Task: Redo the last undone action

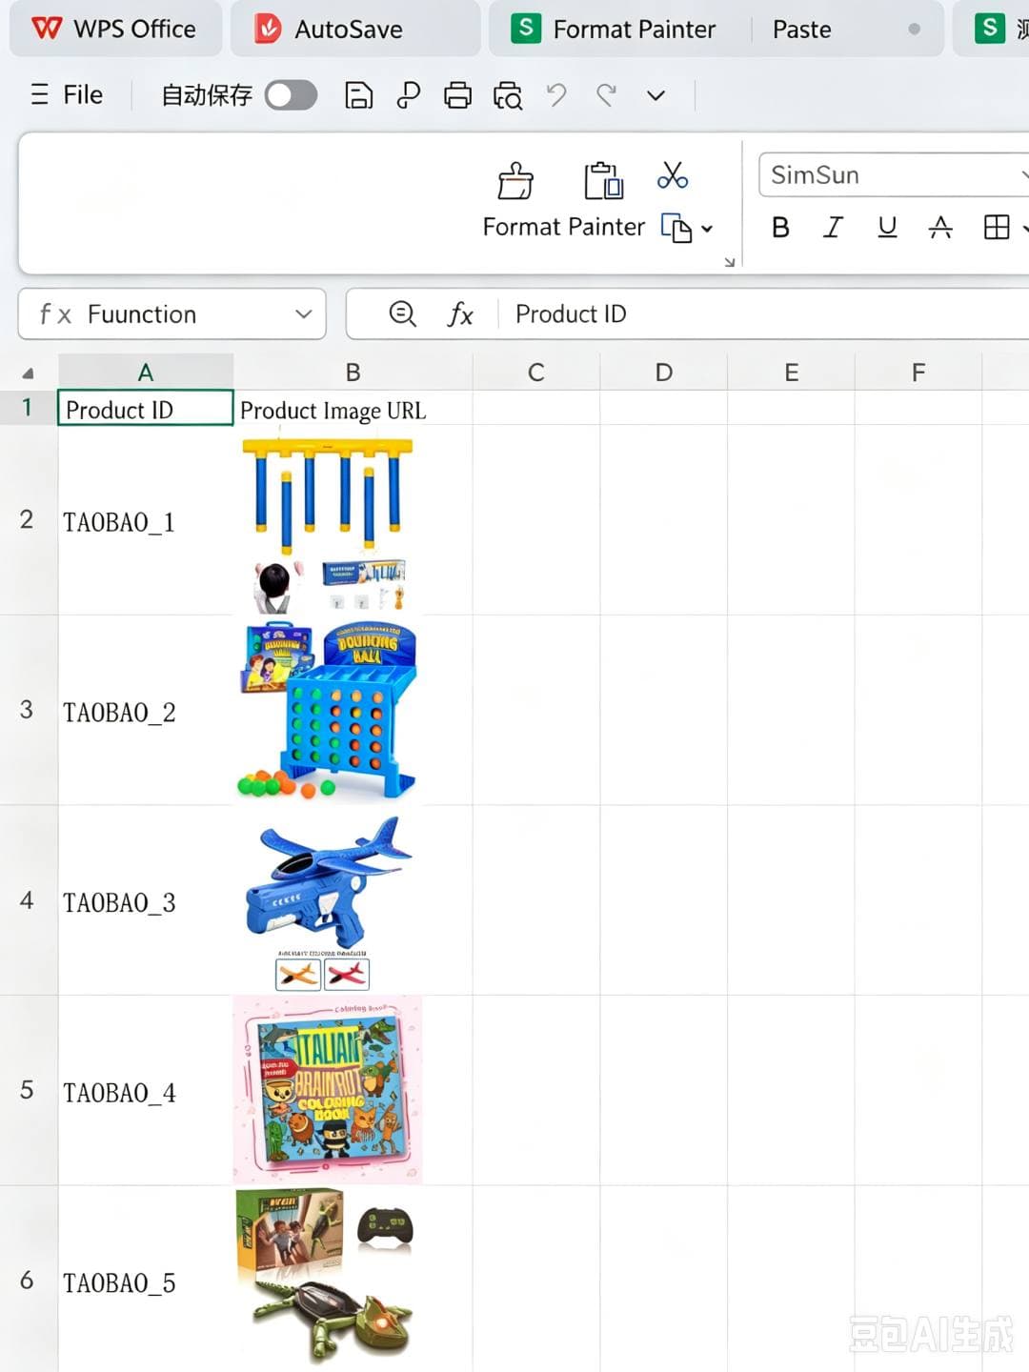Action: 606,94
